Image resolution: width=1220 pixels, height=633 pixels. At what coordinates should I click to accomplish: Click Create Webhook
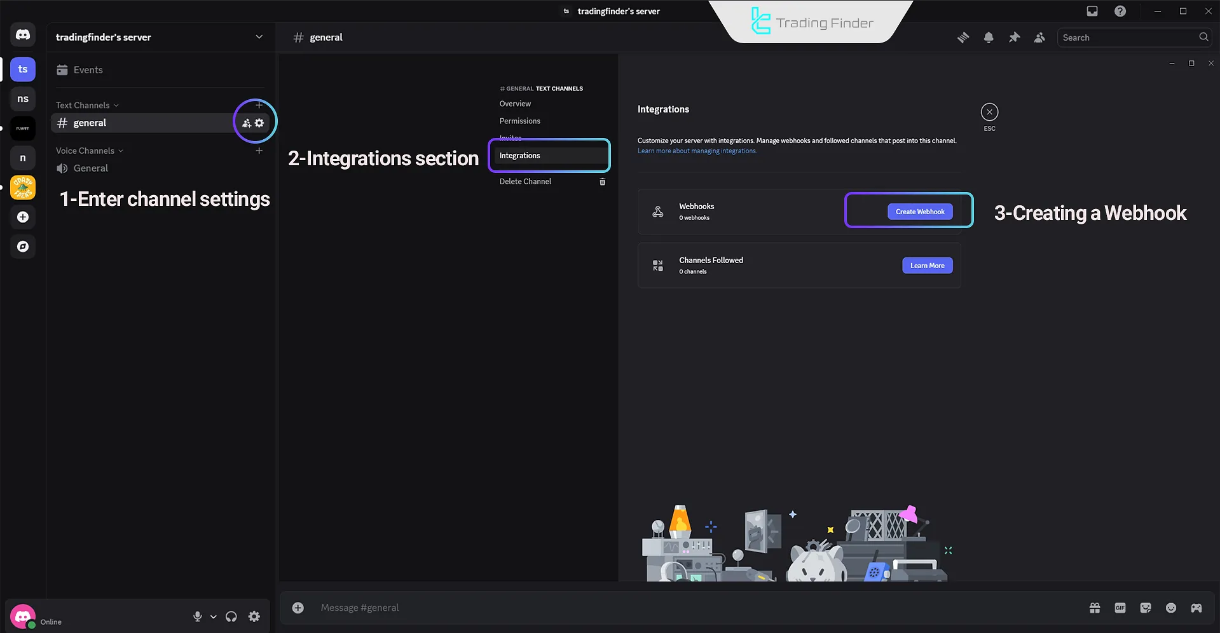point(919,211)
